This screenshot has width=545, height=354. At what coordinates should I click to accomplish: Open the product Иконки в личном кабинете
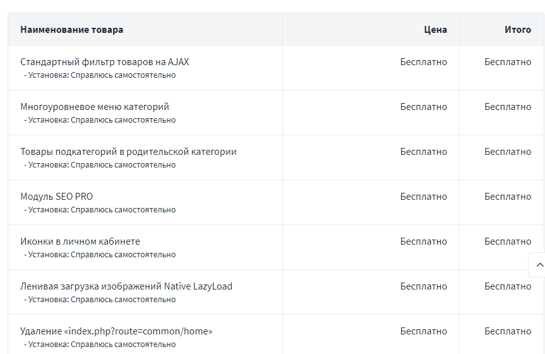[80, 241]
